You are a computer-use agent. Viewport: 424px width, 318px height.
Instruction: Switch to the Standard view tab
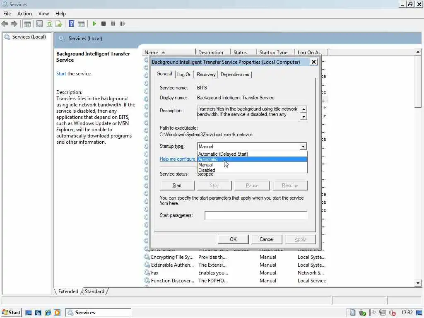94,291
